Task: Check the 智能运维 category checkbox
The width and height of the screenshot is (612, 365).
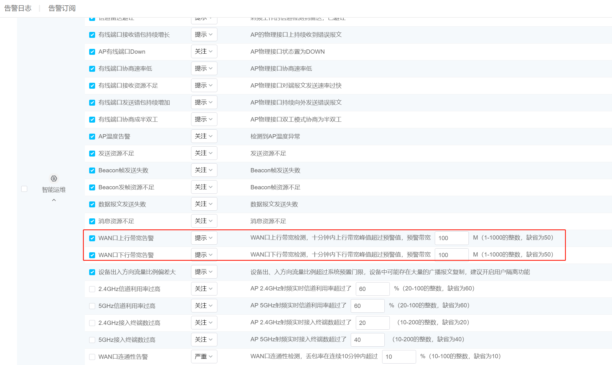Action: [x=24, y=189]
